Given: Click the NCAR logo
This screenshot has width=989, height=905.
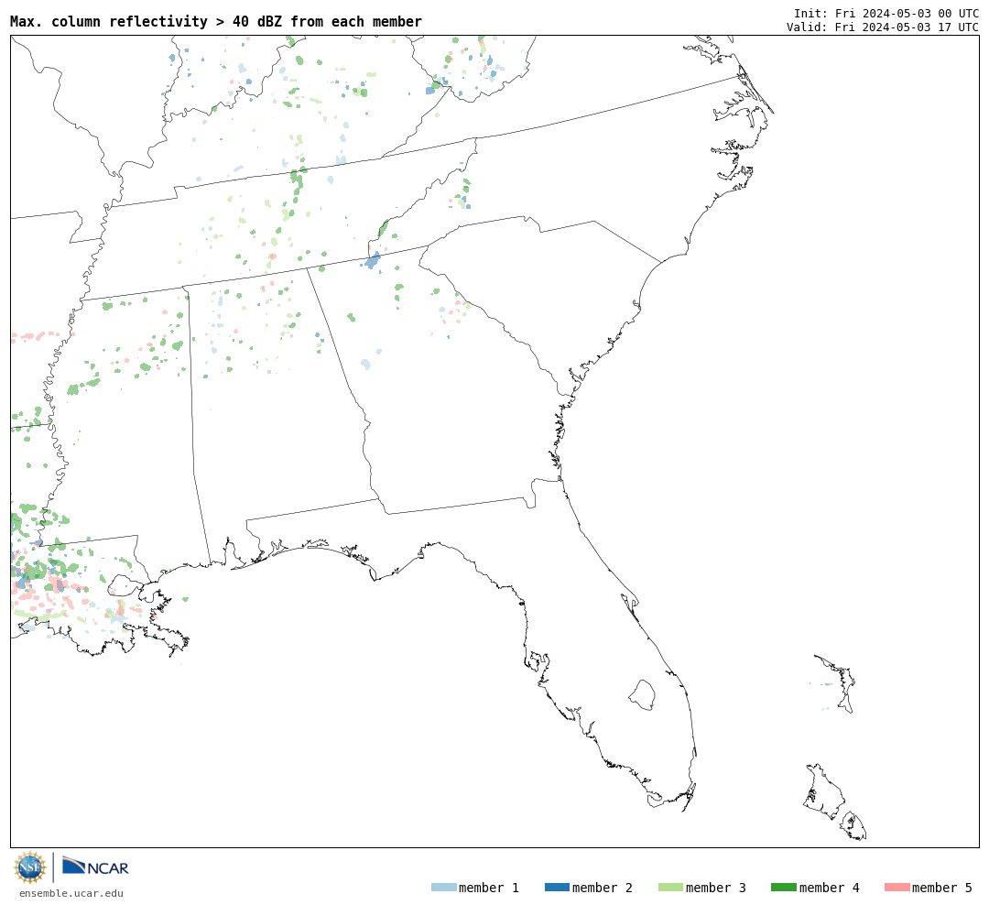Looking at the screenshot, I should point(95,866).
